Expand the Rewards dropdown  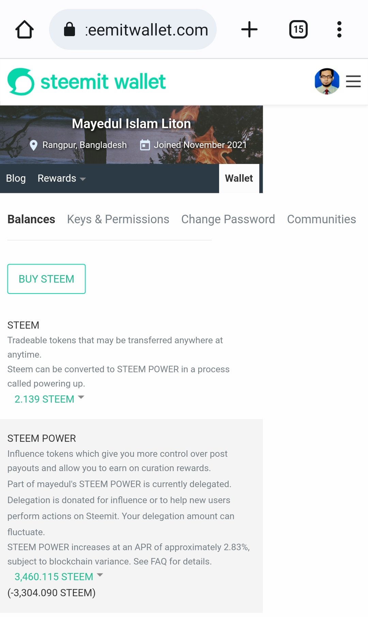tap(61, 178)
